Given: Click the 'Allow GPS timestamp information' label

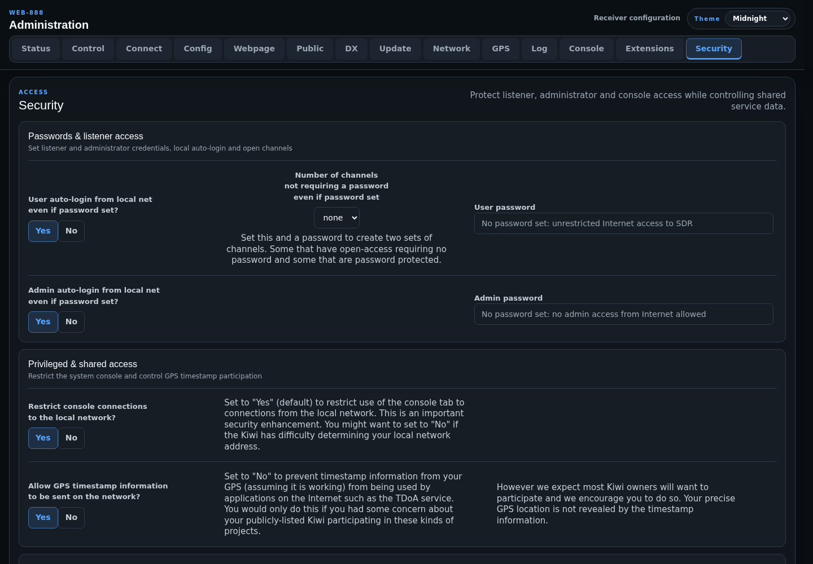Looking at the screenshot, I should pyautogui.click(x=98, y=491).
